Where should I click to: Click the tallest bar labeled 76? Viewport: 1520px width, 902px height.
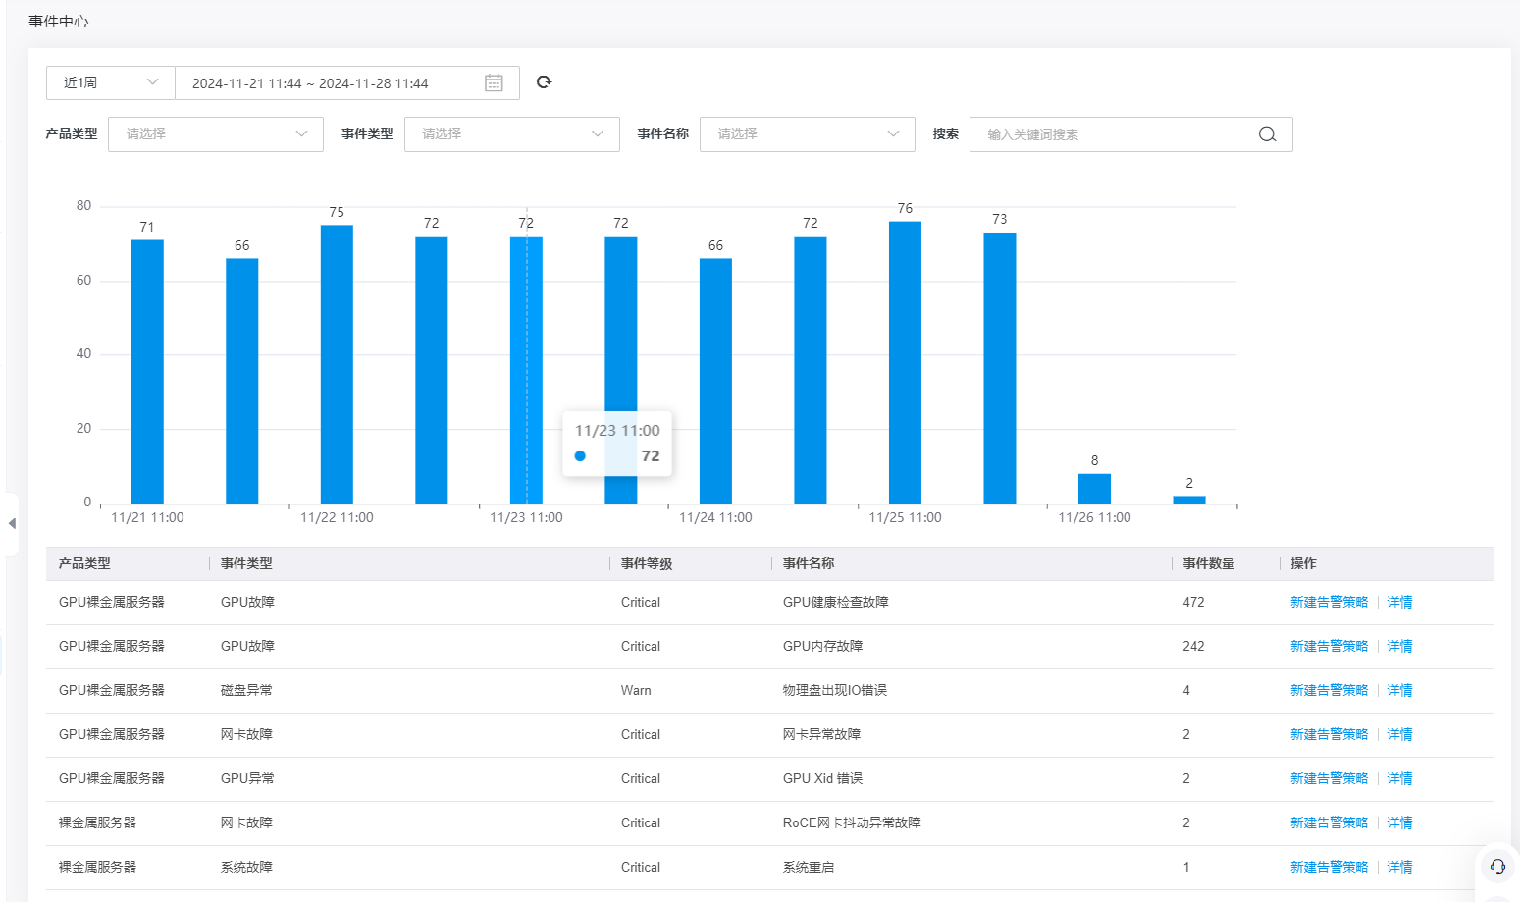point(905,363)
